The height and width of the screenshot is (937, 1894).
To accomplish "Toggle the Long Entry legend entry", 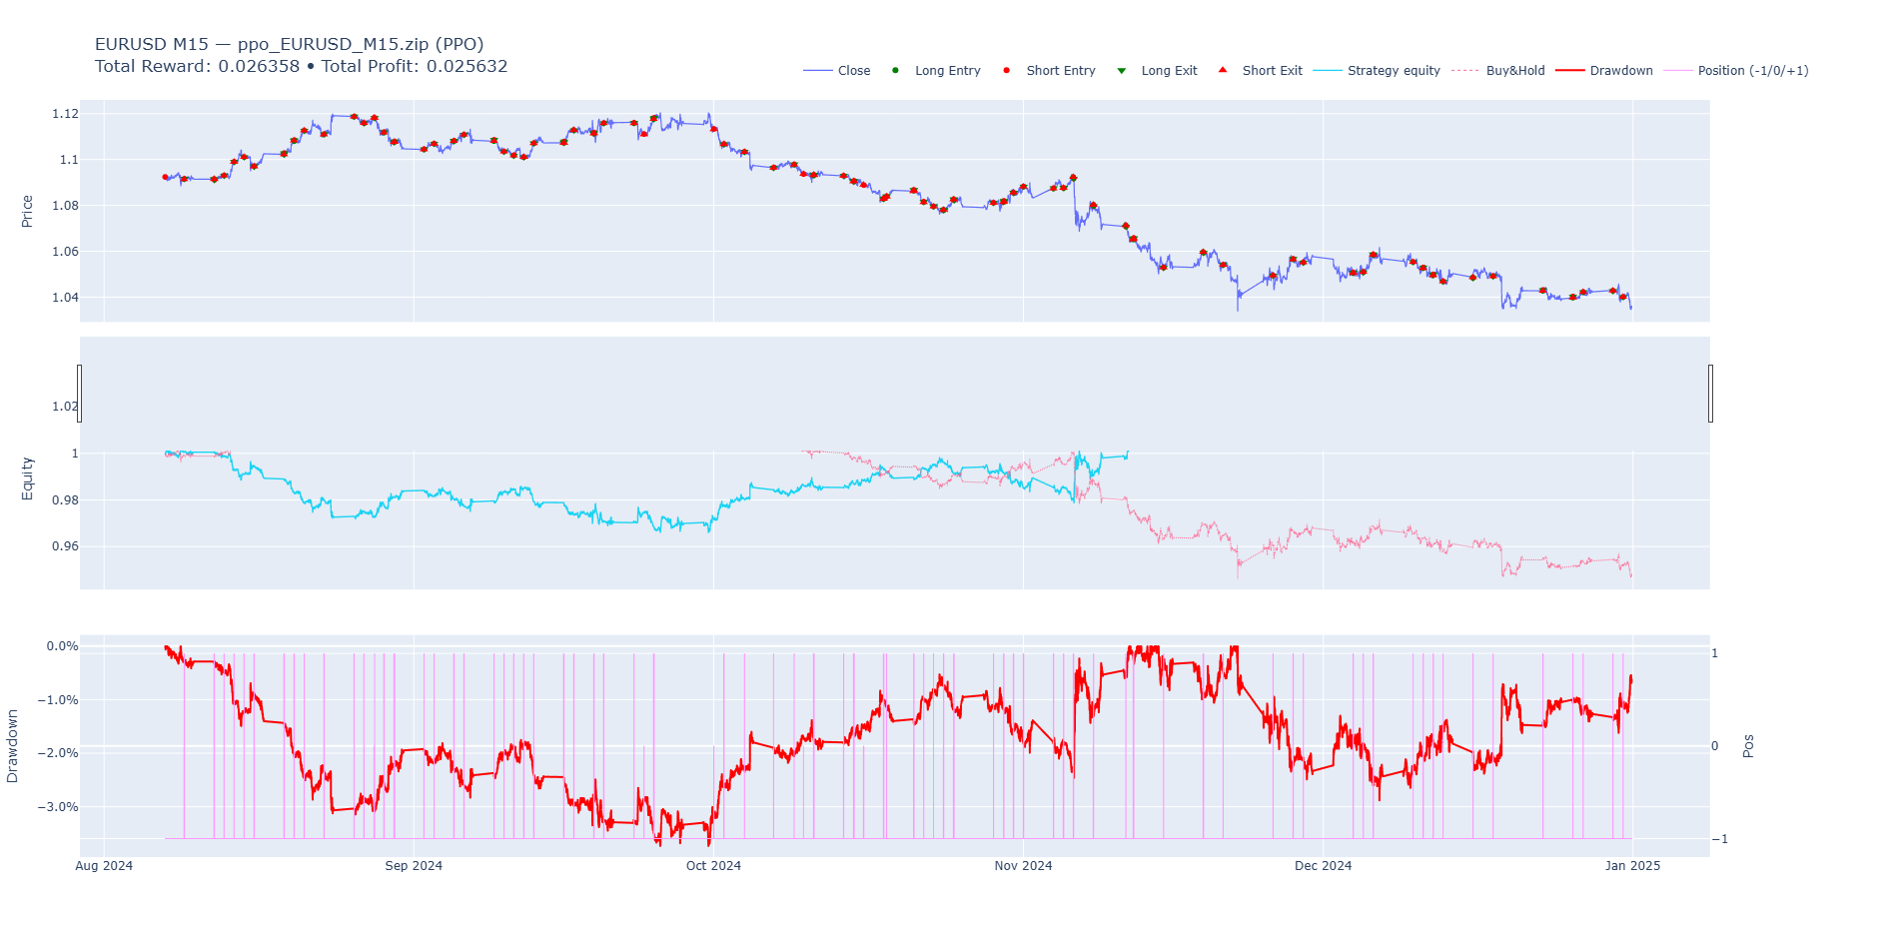I will pos(935,71).
